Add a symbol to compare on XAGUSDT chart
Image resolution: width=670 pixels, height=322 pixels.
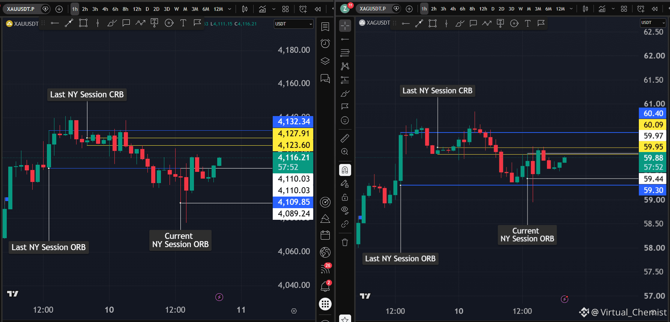[409, 9]
